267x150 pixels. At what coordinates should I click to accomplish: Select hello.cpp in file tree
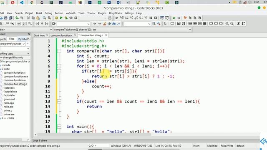point(9,103)
